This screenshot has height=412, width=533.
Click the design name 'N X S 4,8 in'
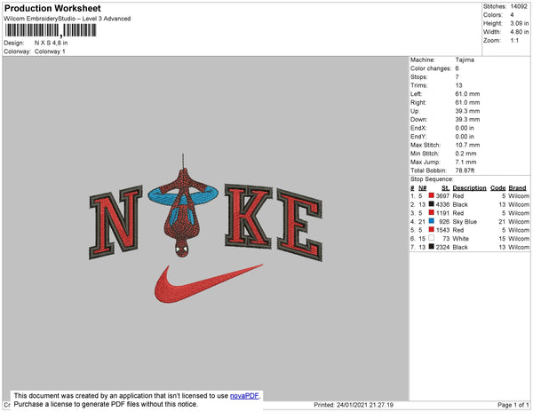pos(51,43)
